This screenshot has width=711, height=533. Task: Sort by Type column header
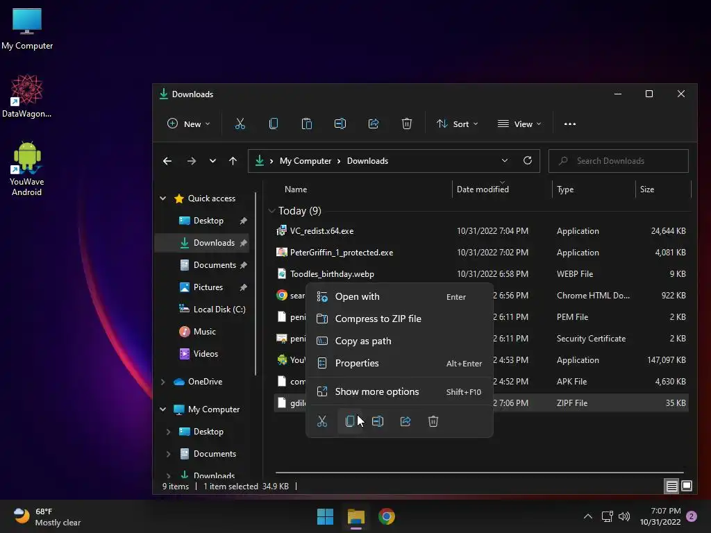[594, 189]
